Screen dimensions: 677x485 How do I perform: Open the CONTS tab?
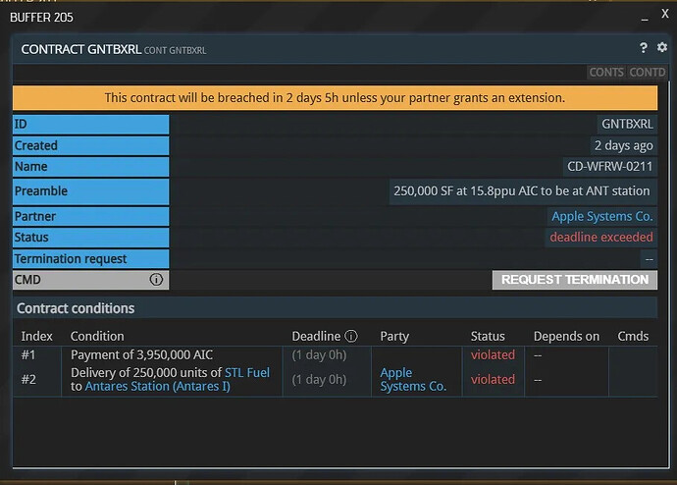click(606, 72)
